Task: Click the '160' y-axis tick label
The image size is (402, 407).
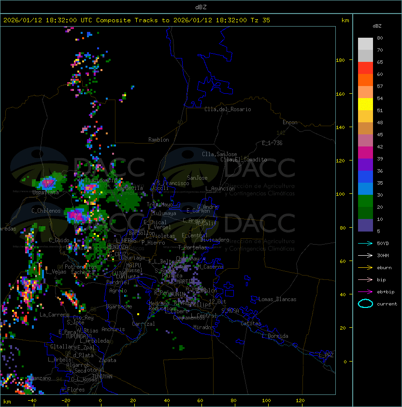Action: (340, 94)
